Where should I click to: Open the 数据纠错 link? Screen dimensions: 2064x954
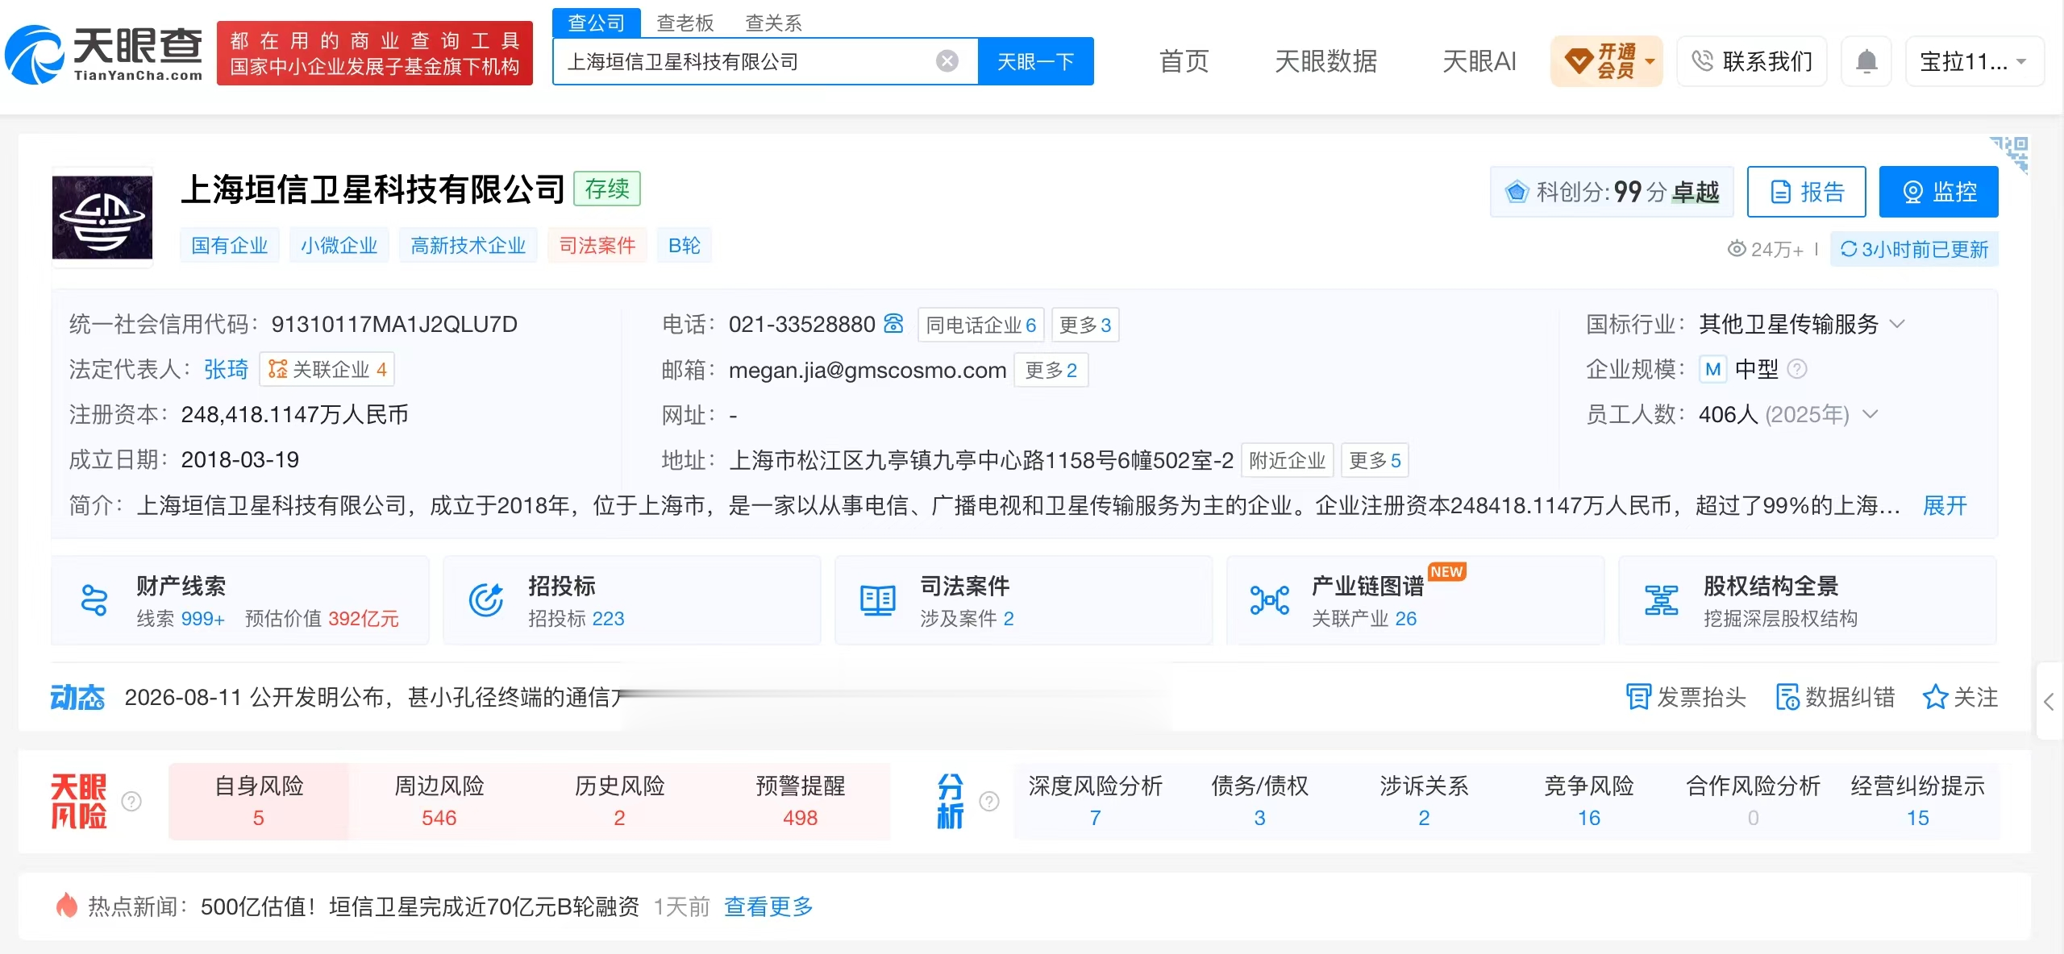pos(1835,697)
